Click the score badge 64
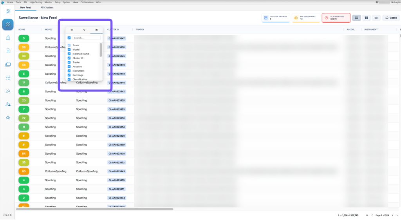This screenshot has width=401, height=220. point(24,153)
